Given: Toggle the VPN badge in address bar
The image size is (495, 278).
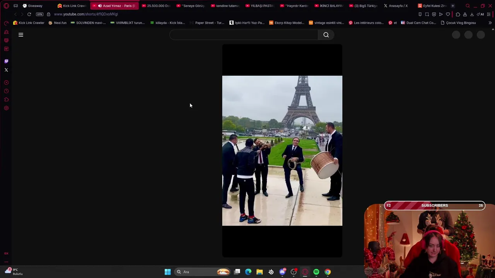Looking at the screenshot, I should 39,14.
